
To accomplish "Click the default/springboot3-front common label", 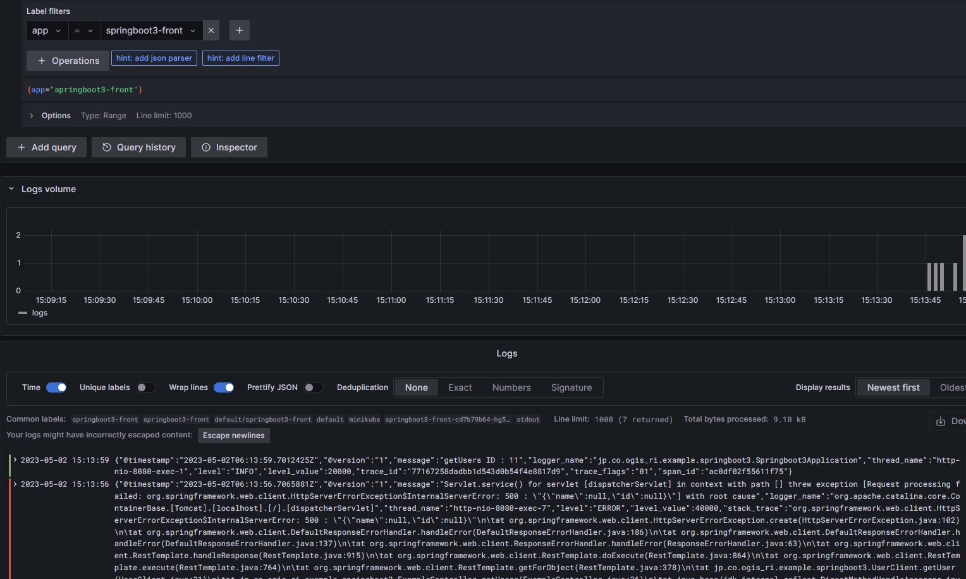I will 263,420.
